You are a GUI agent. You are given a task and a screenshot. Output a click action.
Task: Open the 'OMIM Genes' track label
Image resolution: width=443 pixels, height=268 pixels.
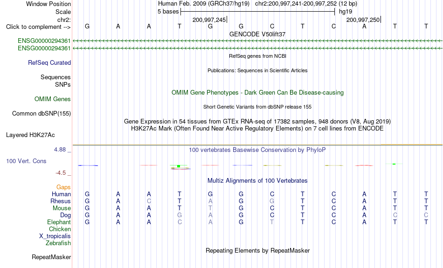(x=53, y=99)
